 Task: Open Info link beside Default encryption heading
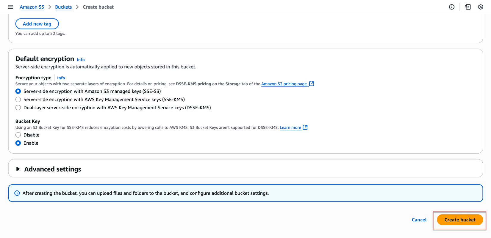[81, 60]
